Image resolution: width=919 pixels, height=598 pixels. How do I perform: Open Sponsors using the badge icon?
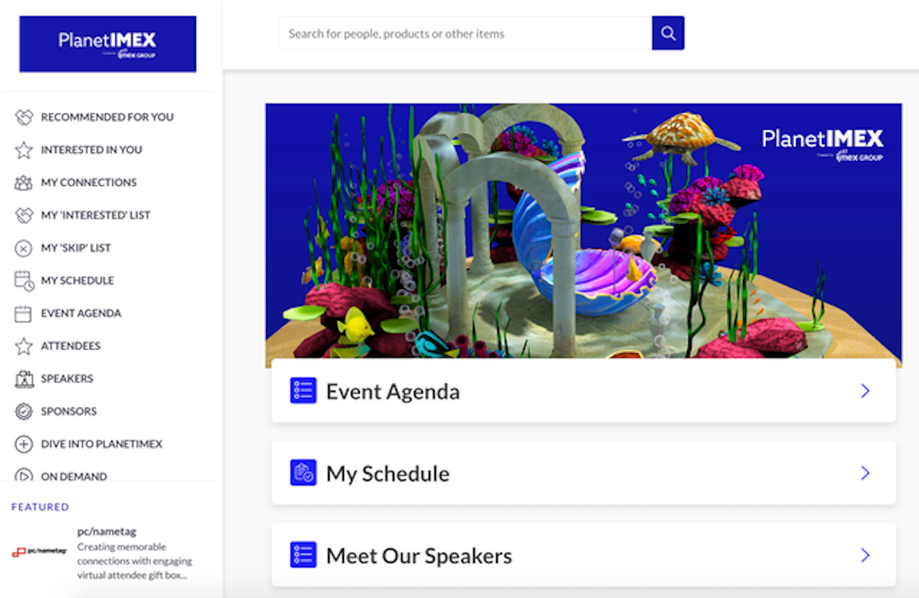coord(24,411)
